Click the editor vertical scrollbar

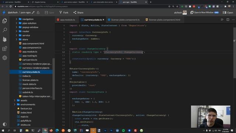tap(235, 53)
